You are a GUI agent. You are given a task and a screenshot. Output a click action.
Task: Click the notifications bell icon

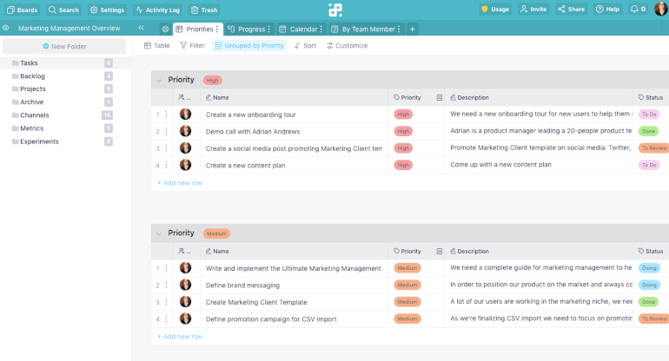pos(637,10)
